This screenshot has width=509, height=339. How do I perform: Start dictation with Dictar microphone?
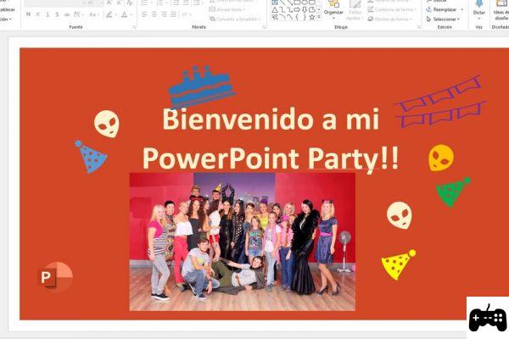(479, 8)
